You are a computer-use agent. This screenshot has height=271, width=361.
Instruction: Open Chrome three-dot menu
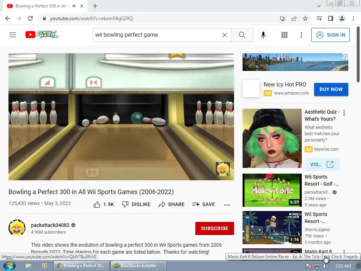[x=353, y=18]
